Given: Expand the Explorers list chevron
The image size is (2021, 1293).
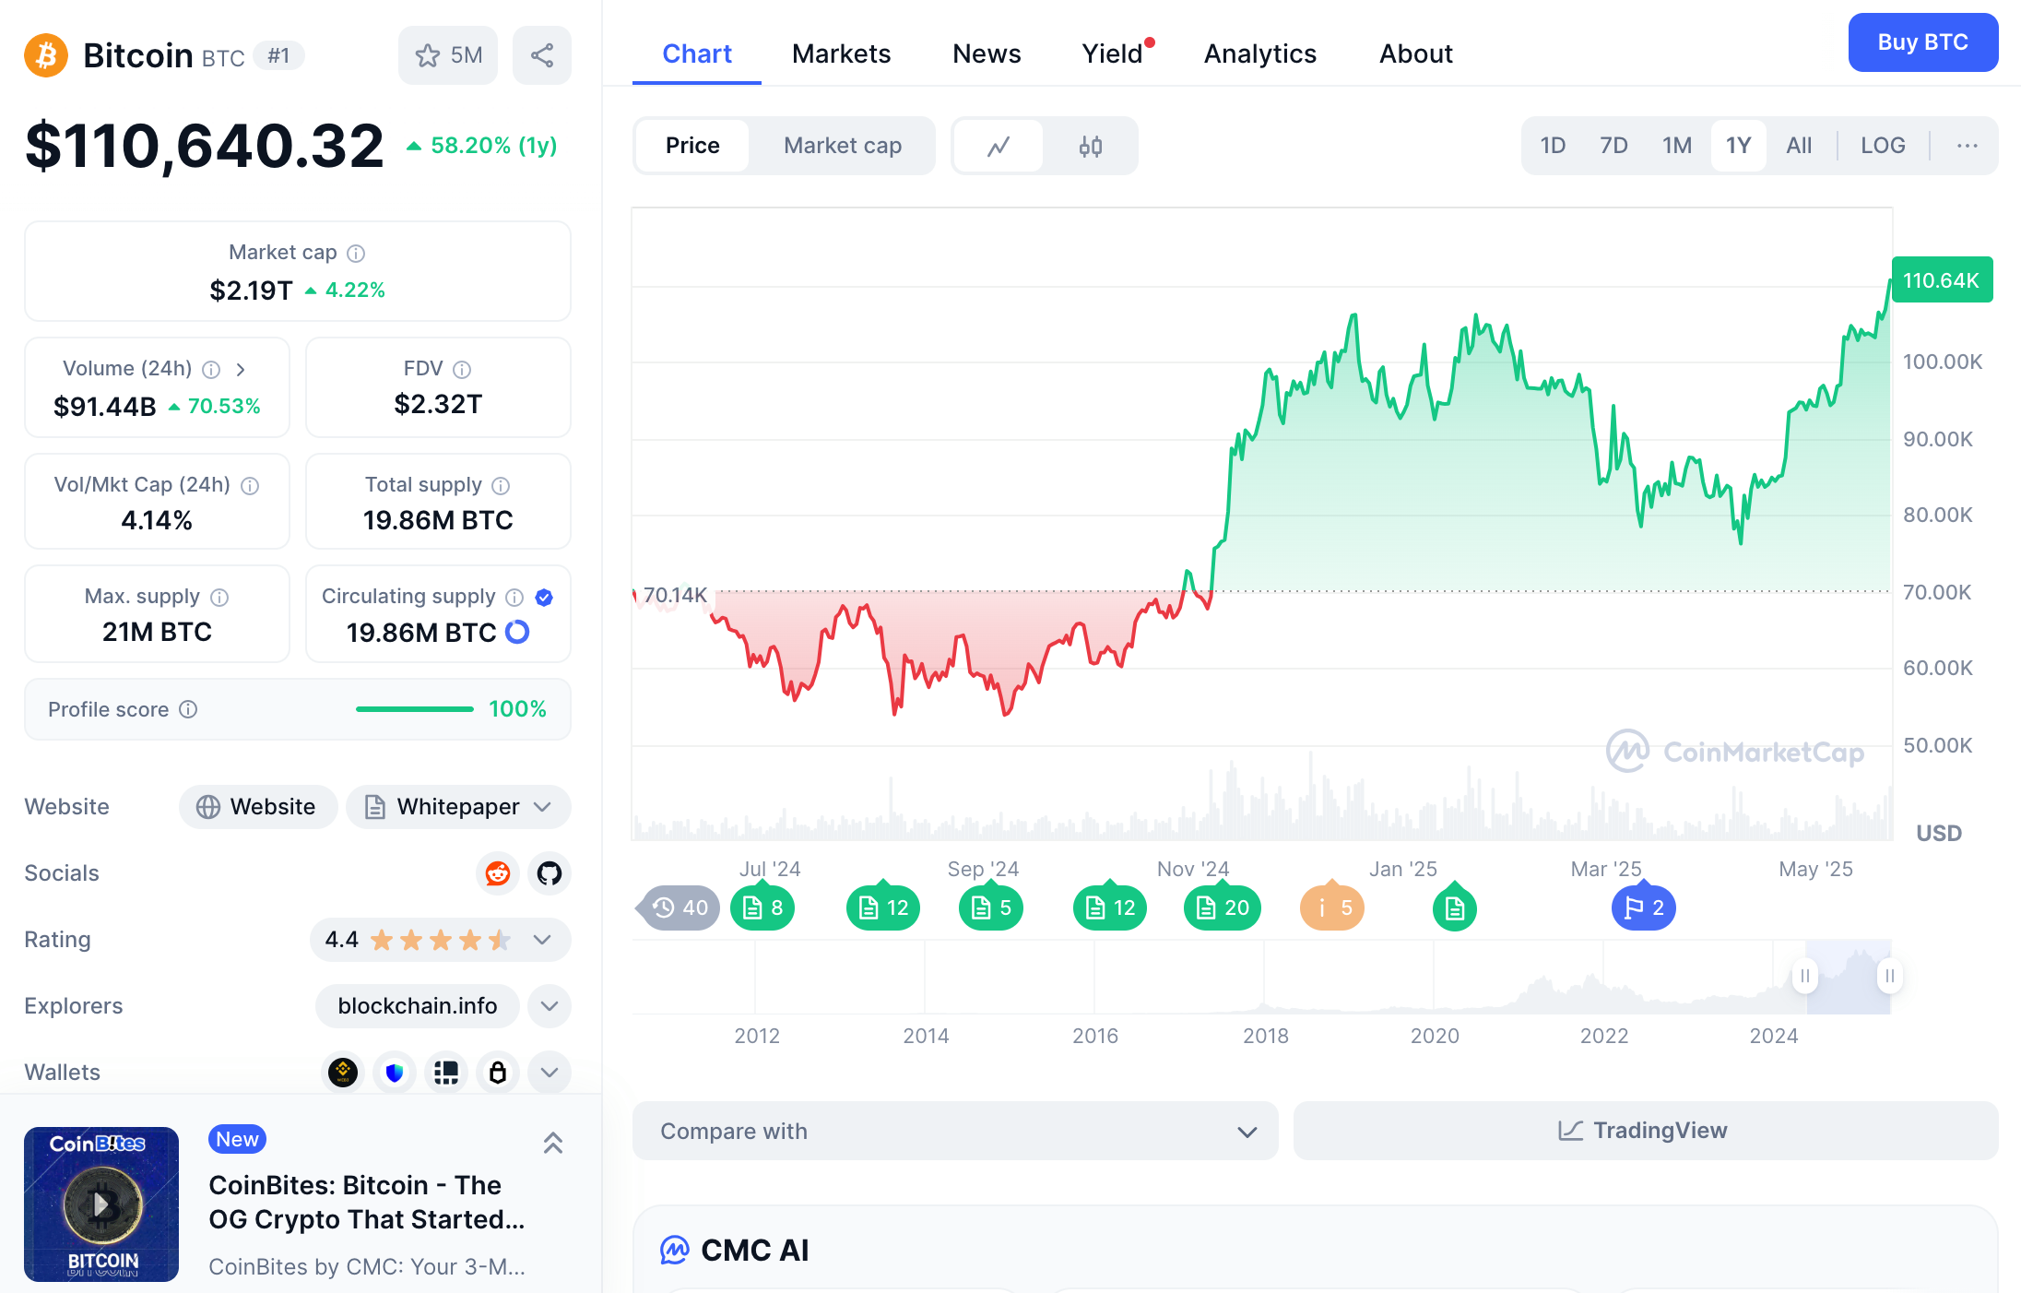Looking at the screenshot, I should 549,1006.
